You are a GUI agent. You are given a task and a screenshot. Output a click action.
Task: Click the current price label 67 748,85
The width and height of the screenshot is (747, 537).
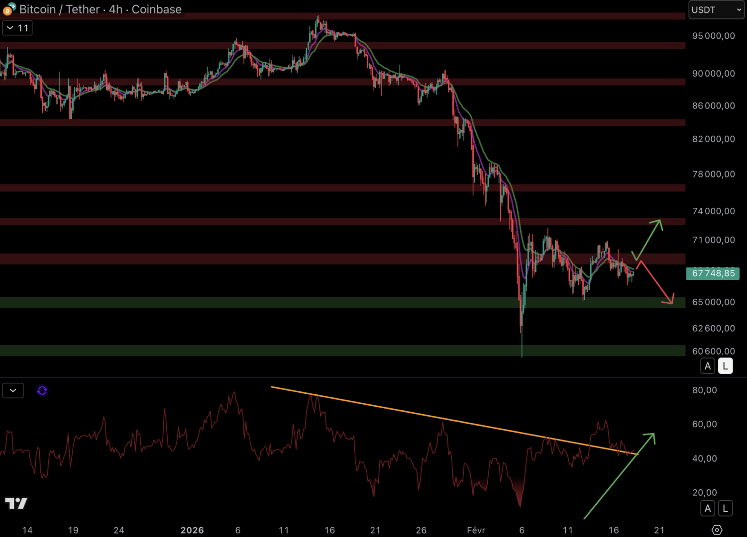(713, 273)
